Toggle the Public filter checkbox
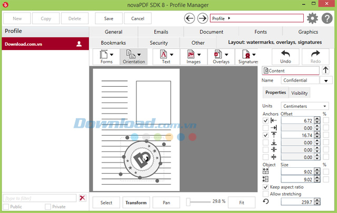The image size is (337, 213). [6, 207]
